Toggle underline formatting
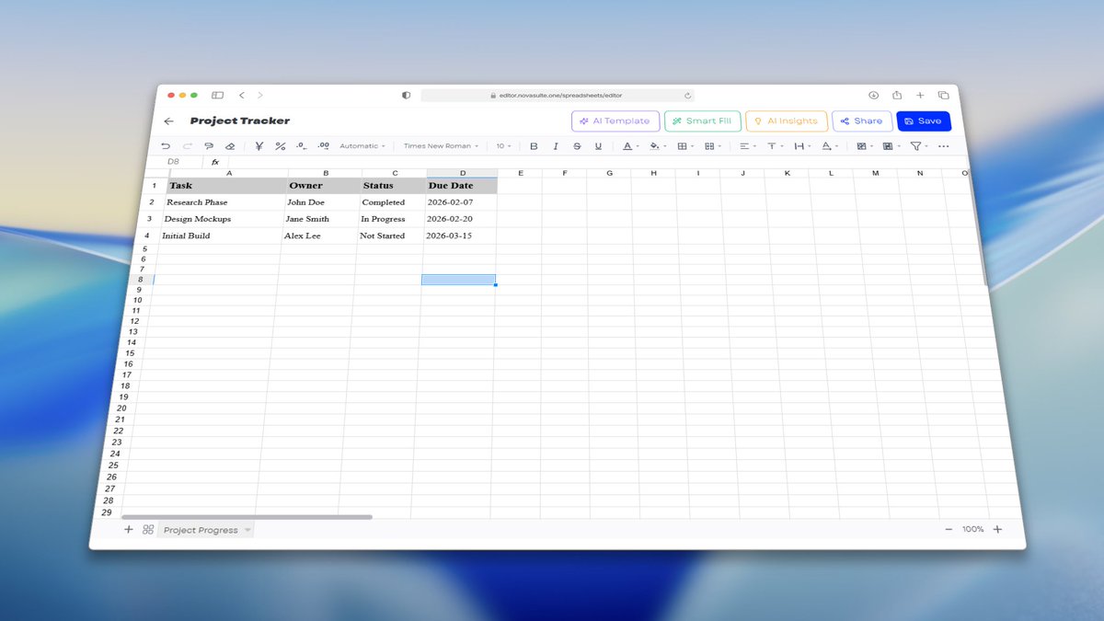Image resolution: width=1104 pixels, height=621 pixels. coord(598,146)
